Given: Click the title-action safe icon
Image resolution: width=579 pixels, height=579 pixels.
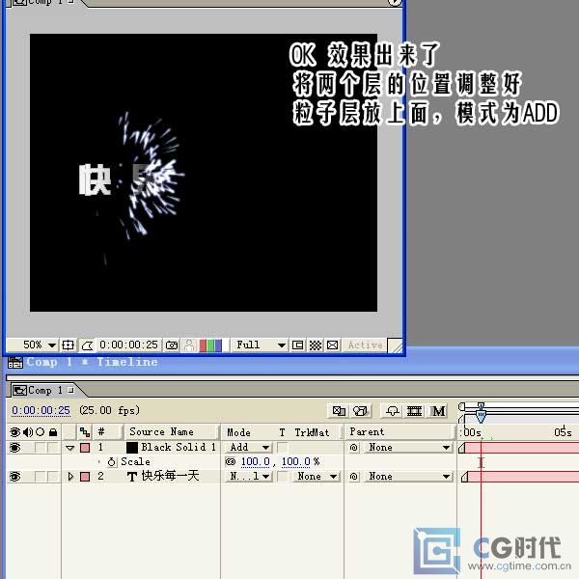Looking at the screenshot, I should click(68, 345).
